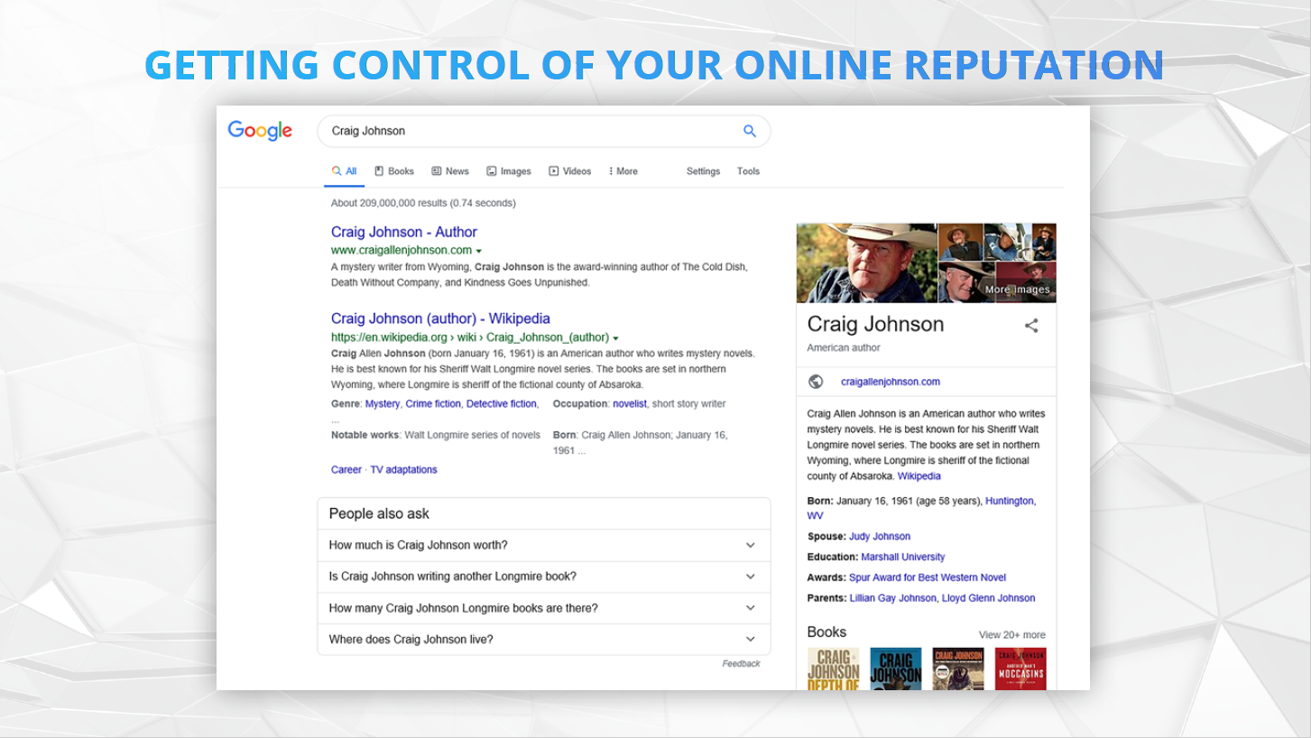
Task: Open the Career sitelink
Action: click(346, 470)
